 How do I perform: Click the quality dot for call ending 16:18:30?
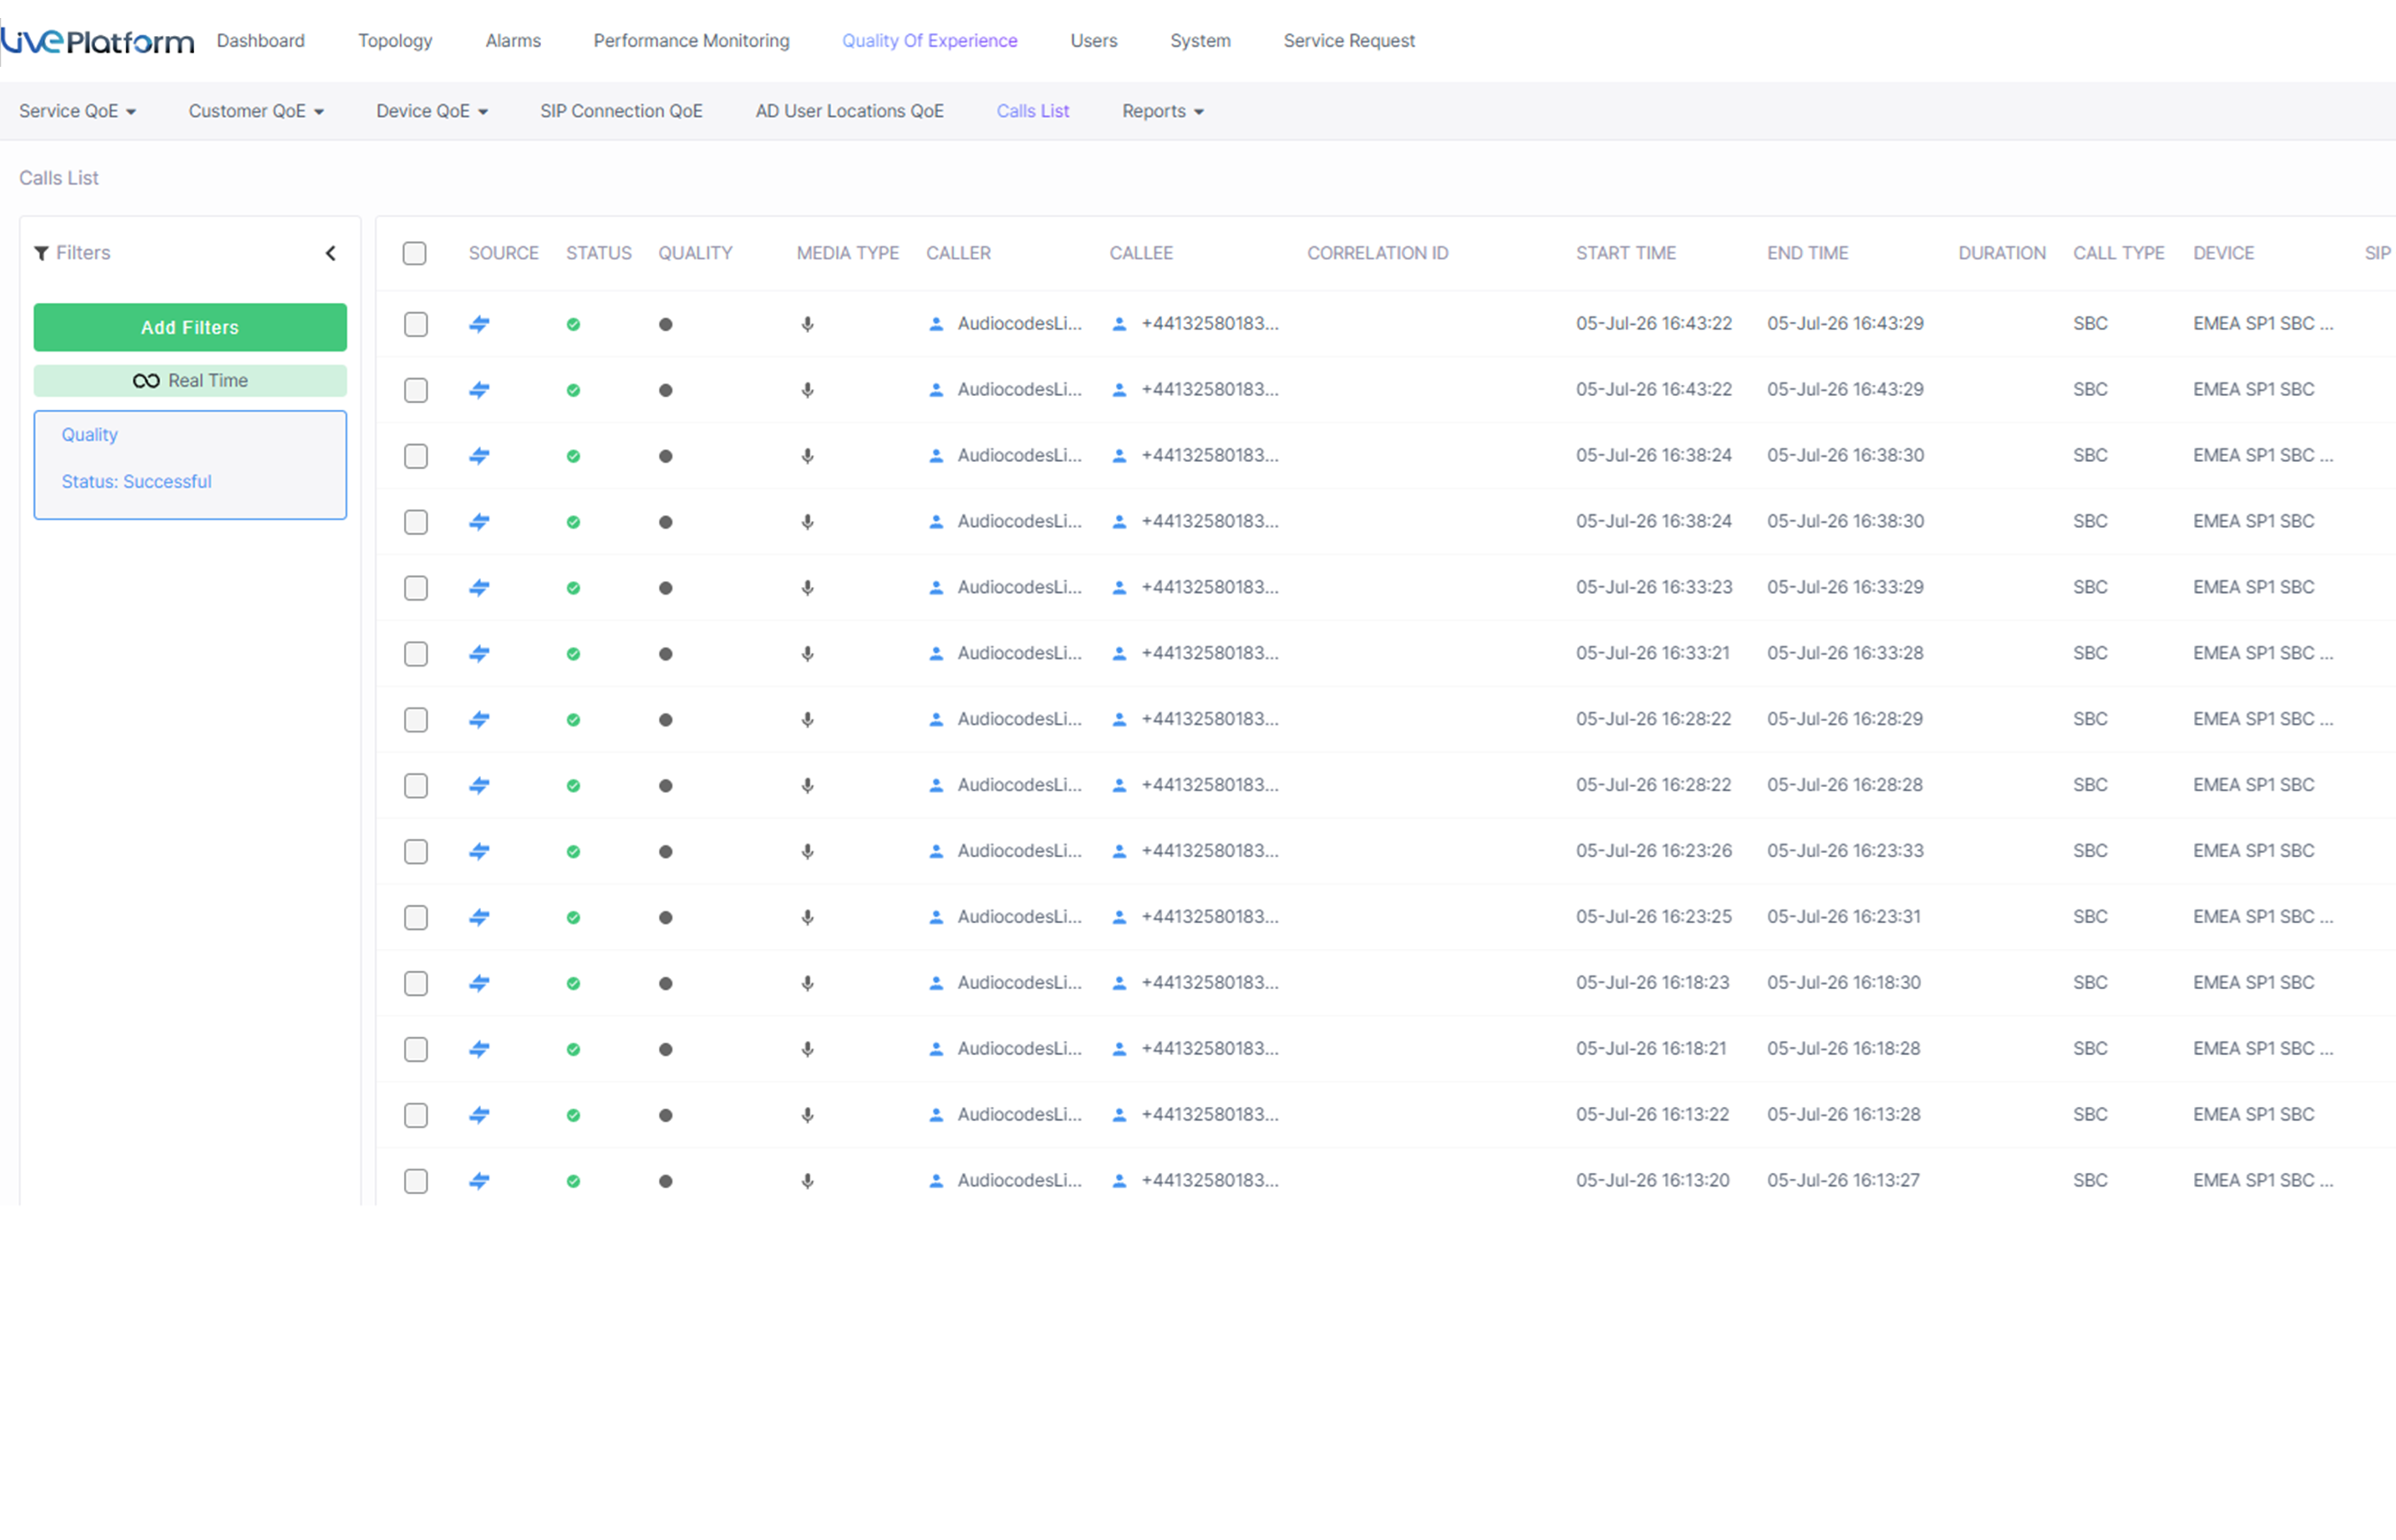click(x=666, y=984)
